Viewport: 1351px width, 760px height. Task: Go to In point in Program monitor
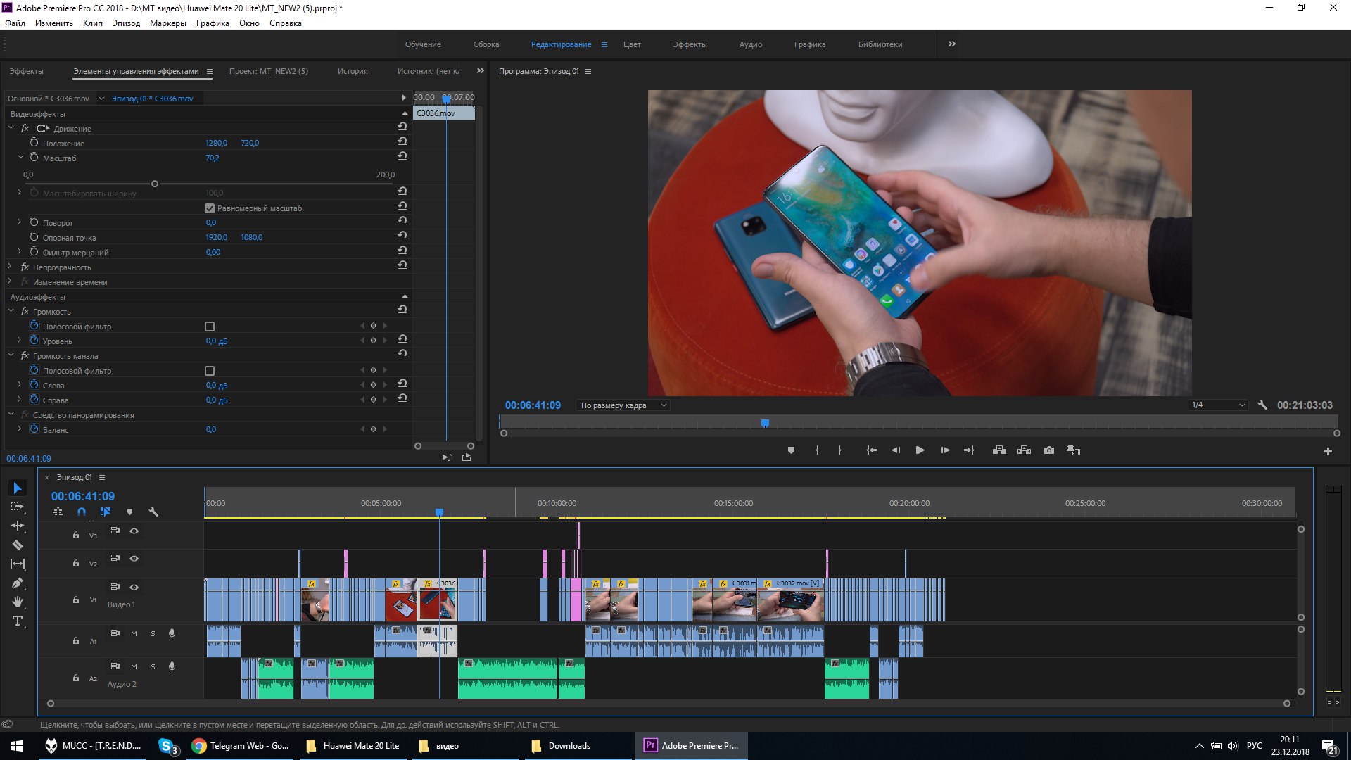tap(871, 450)
